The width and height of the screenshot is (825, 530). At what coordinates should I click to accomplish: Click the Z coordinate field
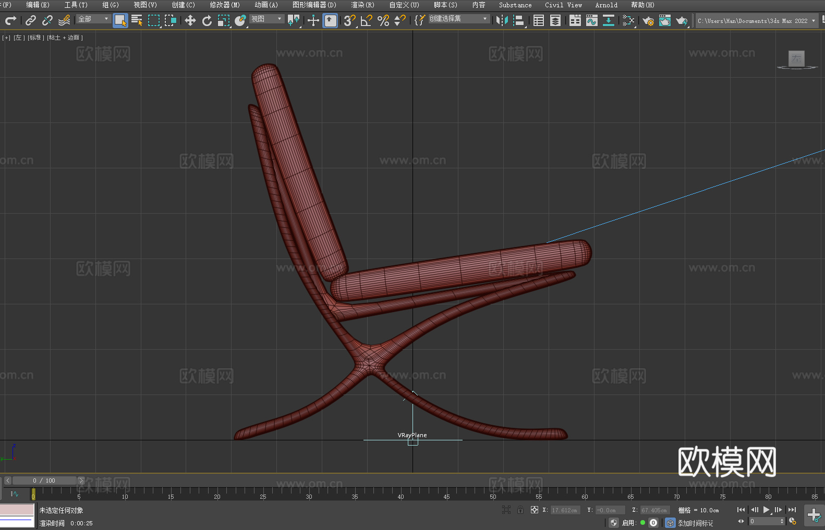pyautogui.click(x=654, y=510)
